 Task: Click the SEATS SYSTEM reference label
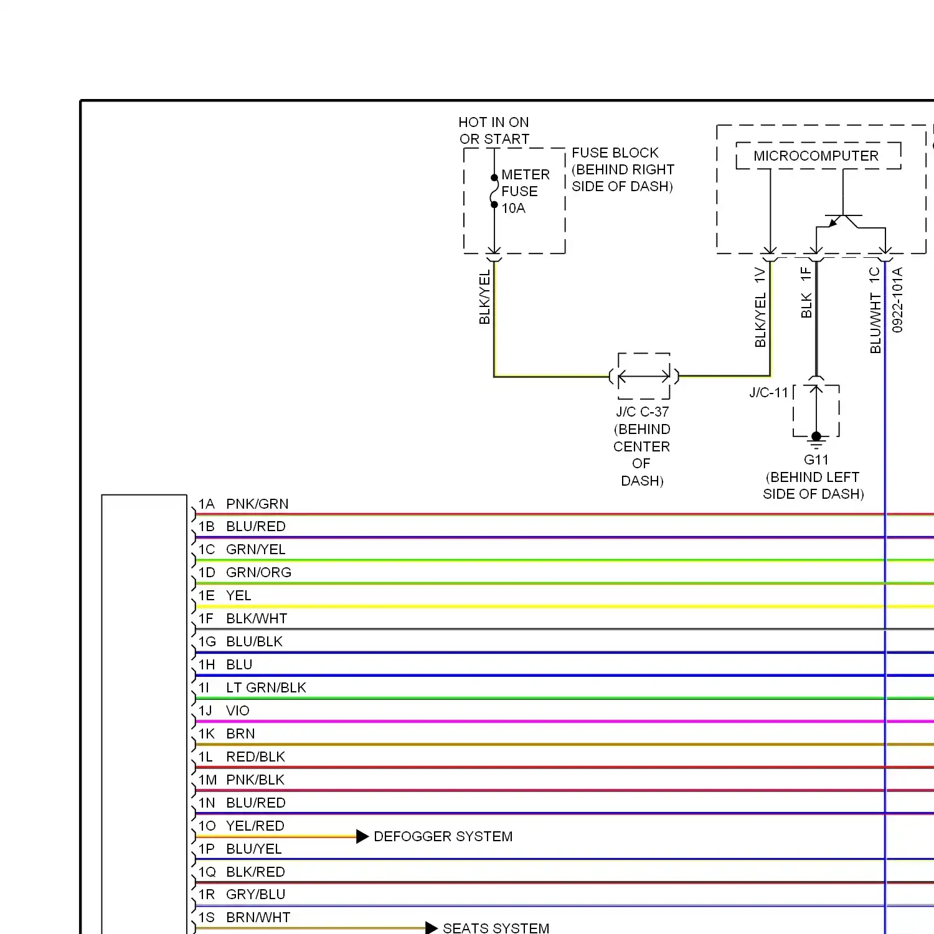[x=496, y=928]
